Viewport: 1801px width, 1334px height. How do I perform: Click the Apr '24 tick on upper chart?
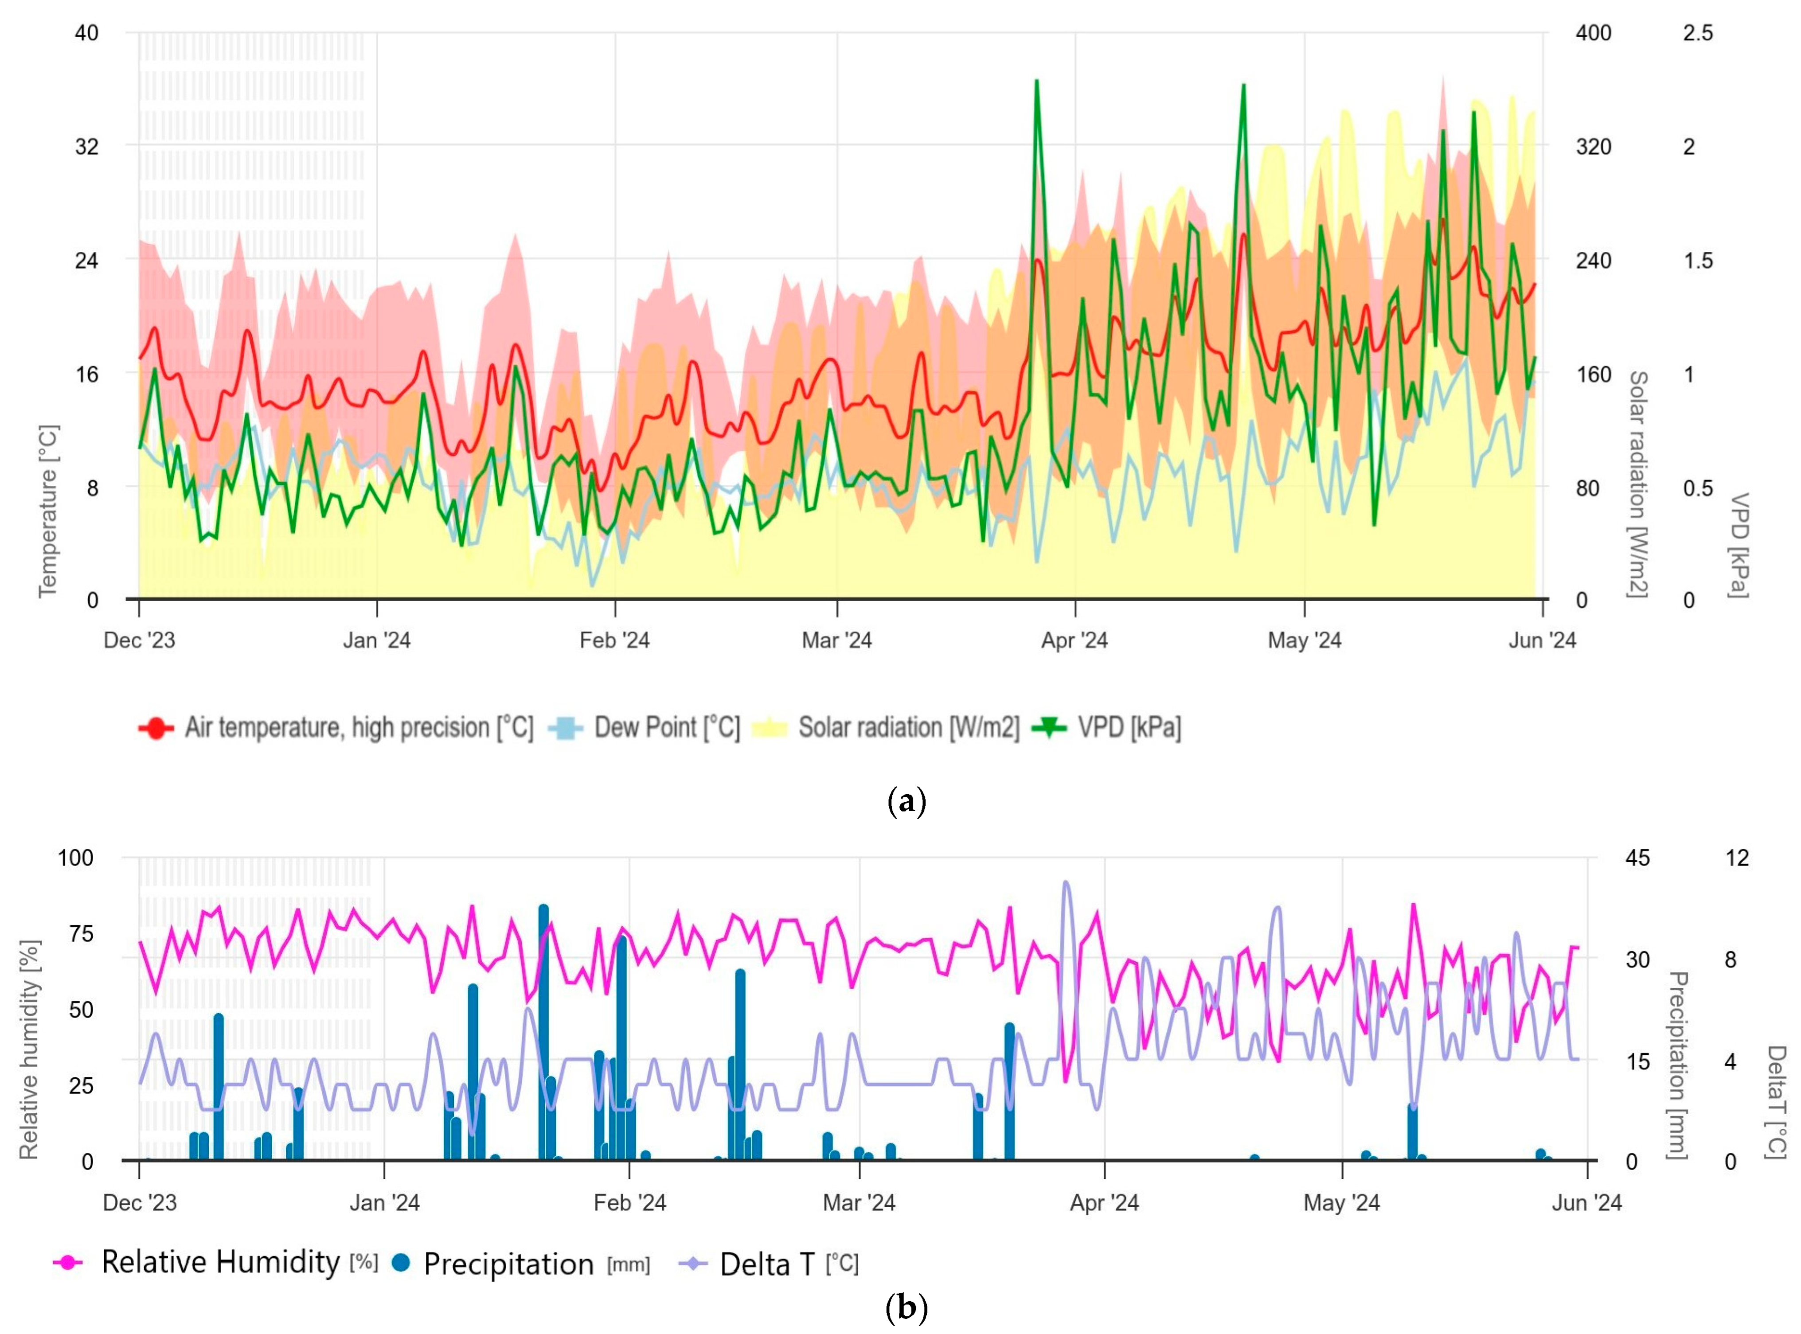[1074, 640]
